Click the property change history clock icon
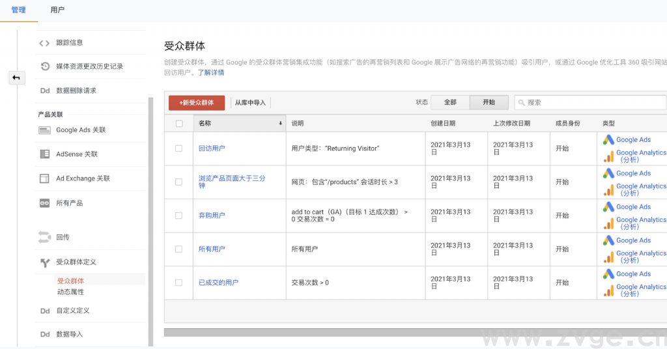Image resolution: width=667 pixels, height=349 pixels. tap(45, 66)
